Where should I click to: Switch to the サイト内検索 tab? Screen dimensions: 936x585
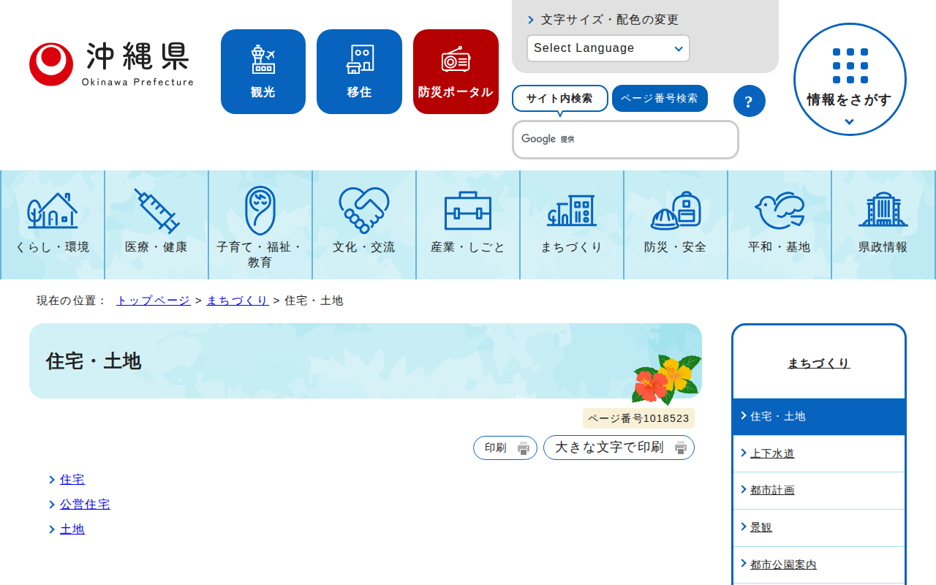[x=560, y=99]
